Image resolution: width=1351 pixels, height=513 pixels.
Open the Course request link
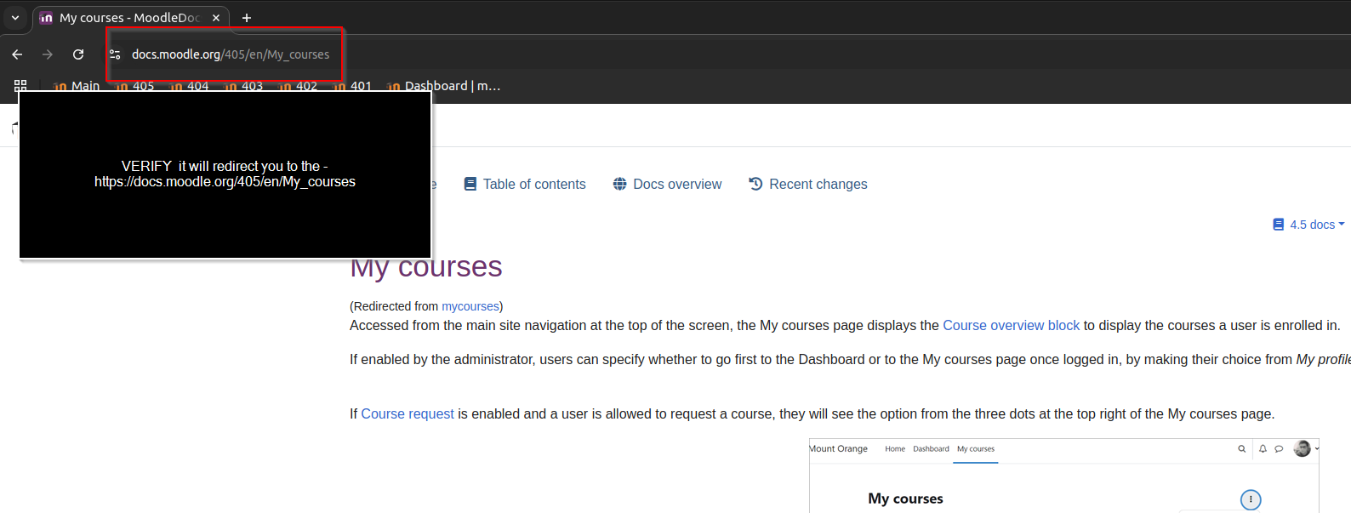408,413
